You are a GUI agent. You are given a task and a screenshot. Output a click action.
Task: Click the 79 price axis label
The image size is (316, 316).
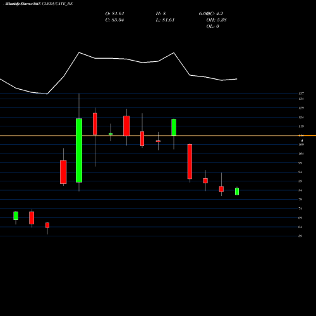(300, 199)
